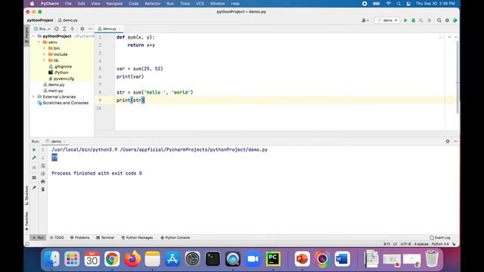Open the Run menu

point(170,4)
